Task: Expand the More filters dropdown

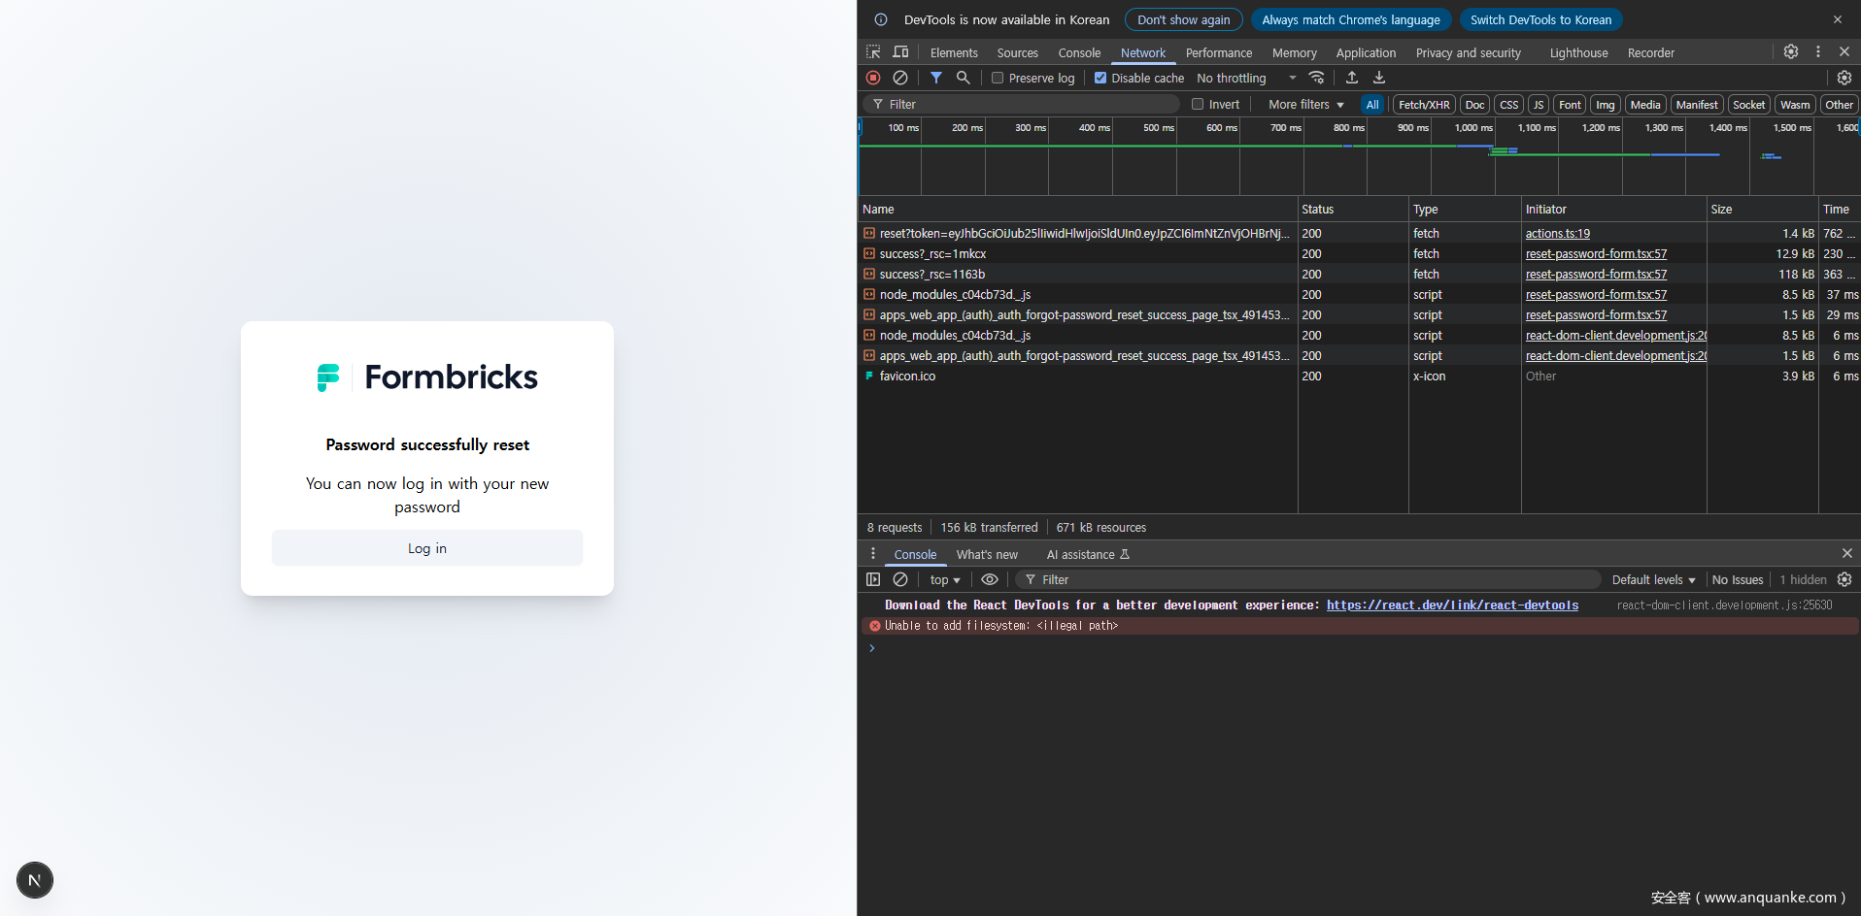Action: point(1305,105)
